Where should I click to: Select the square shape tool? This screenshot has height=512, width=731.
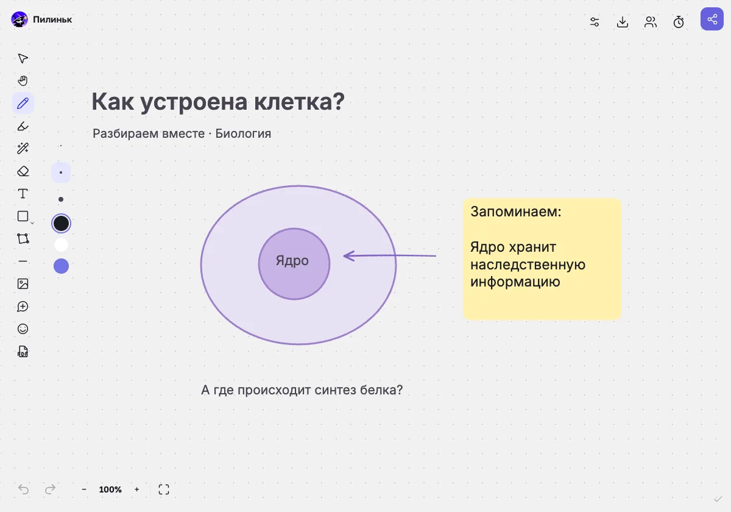click(x=23, y=216)
